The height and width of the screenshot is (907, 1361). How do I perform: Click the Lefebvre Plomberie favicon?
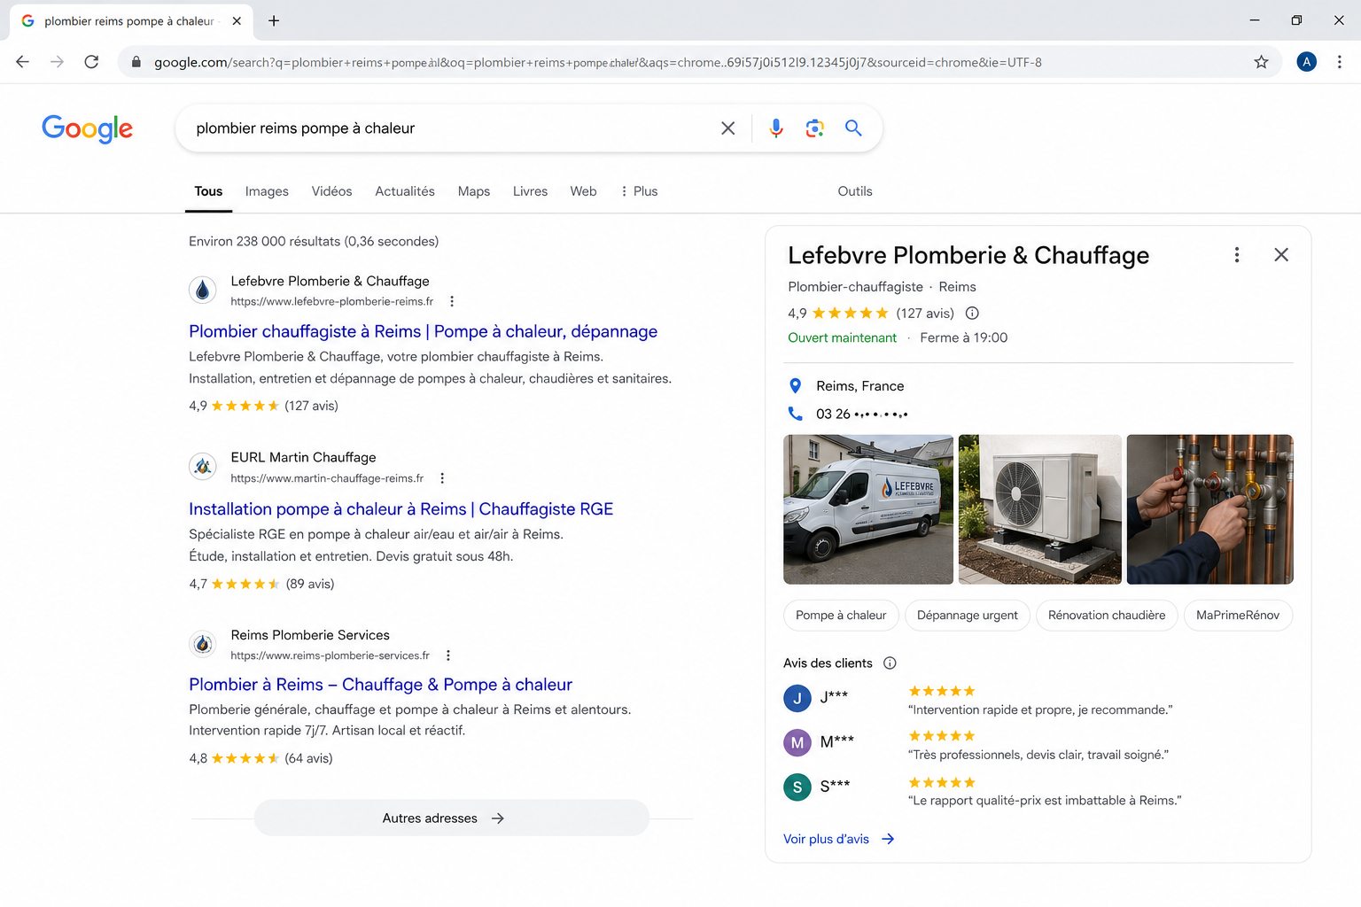point(203,290)
